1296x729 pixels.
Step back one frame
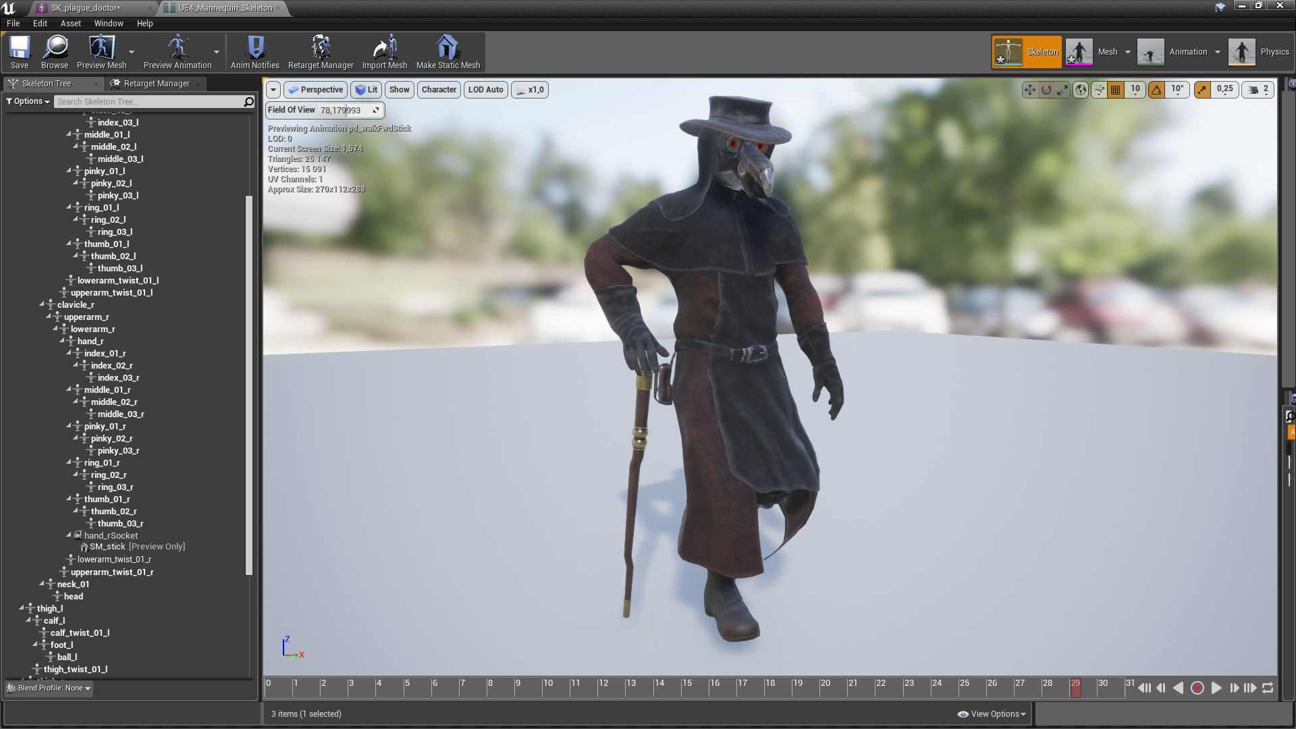coord(1161,688)
